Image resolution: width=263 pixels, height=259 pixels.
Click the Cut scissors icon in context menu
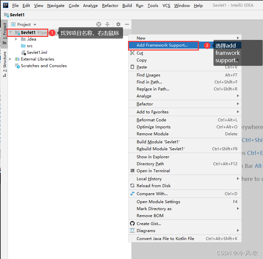pyautogui.click(x=132, y=53)
